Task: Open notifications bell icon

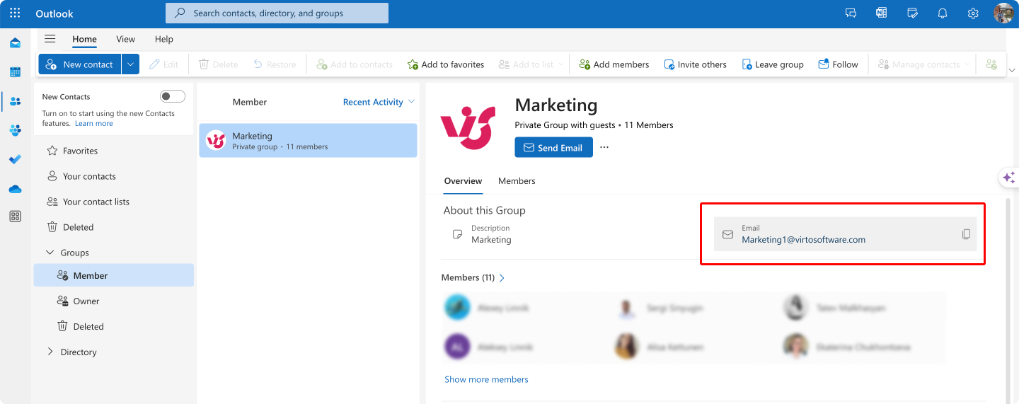Action: 943,13
